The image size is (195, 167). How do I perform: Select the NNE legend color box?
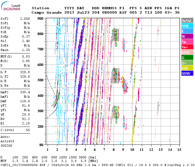(187, 26)
